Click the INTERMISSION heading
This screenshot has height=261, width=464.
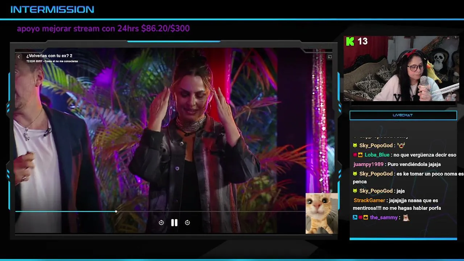[x=52, y=9]
